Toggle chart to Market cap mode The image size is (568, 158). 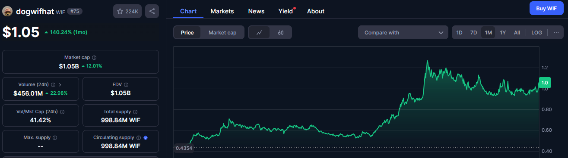tap(222, 32)
